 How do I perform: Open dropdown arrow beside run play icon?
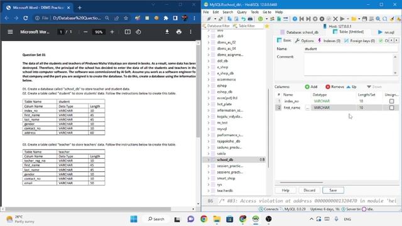(x=348, y=19)
